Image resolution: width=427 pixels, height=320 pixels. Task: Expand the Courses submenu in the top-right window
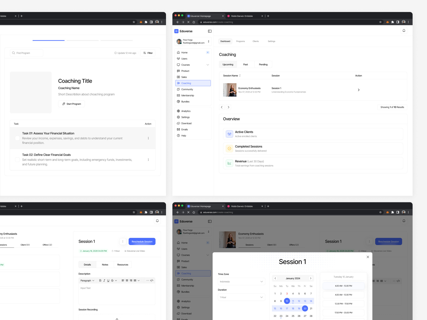208,65
